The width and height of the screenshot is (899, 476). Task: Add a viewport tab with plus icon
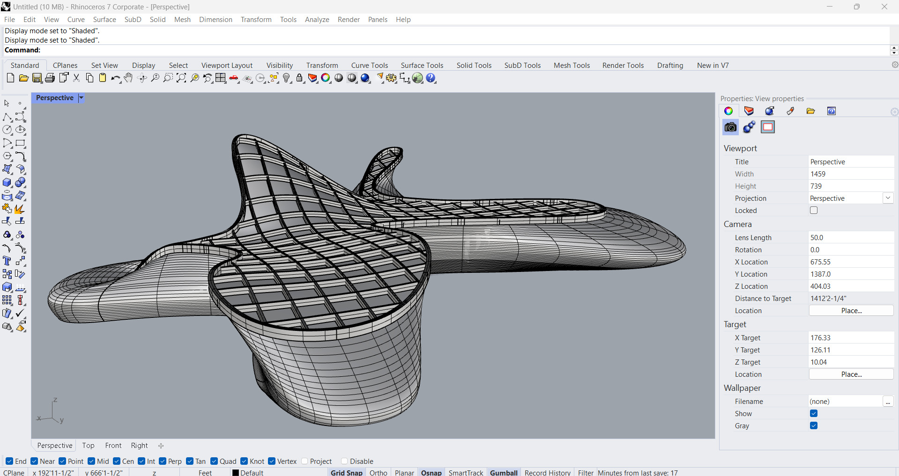(161, 446)
